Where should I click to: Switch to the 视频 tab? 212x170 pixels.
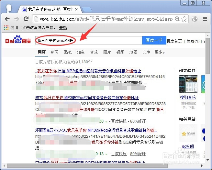[x=120, y=52]
